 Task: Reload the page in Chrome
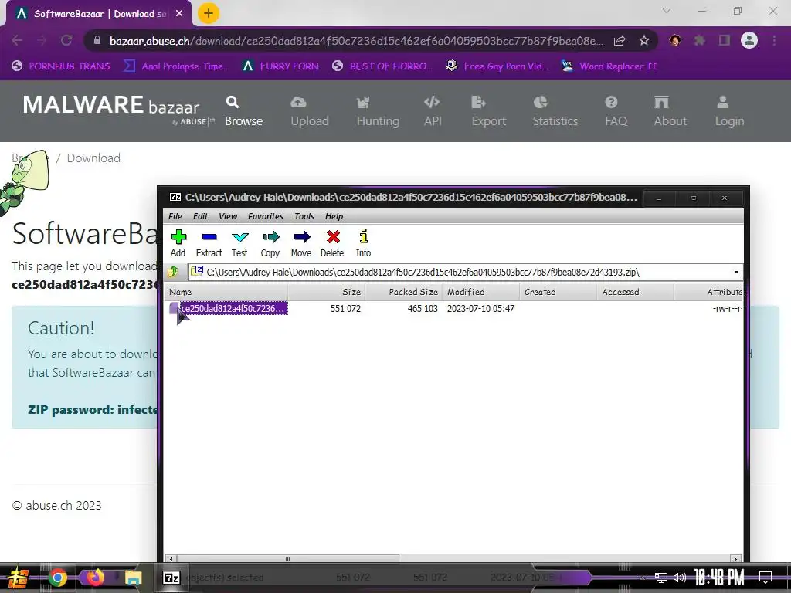pyautogui.click(x=66, y=40)
